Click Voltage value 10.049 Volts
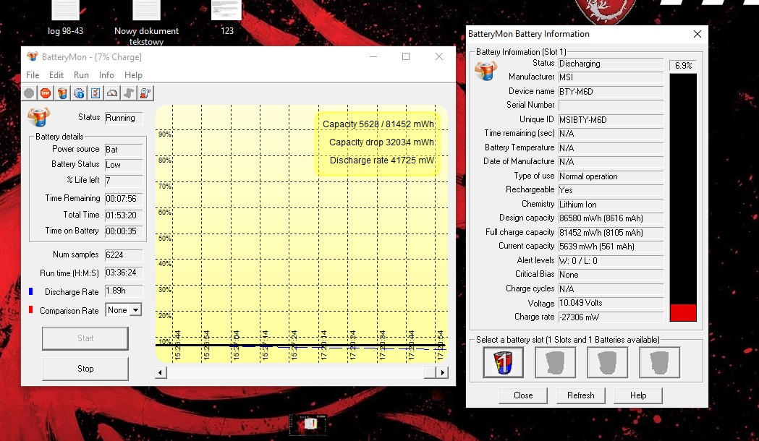Screen dimensions: 759x441 [611, 303]
